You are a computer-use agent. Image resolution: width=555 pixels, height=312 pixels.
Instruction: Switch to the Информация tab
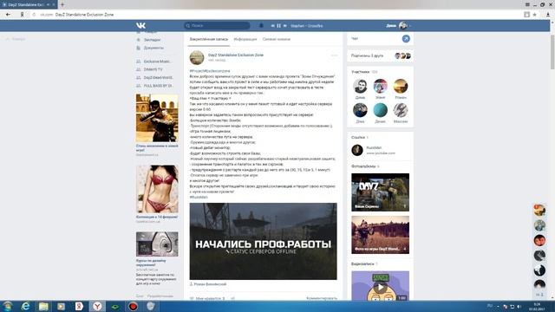pos(245,39)
